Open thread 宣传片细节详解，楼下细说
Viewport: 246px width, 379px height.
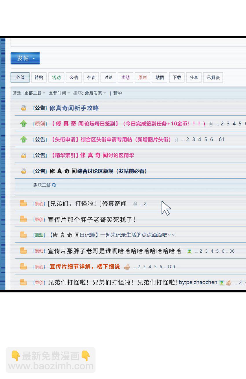pyautogui.click(x=85, y=266)
